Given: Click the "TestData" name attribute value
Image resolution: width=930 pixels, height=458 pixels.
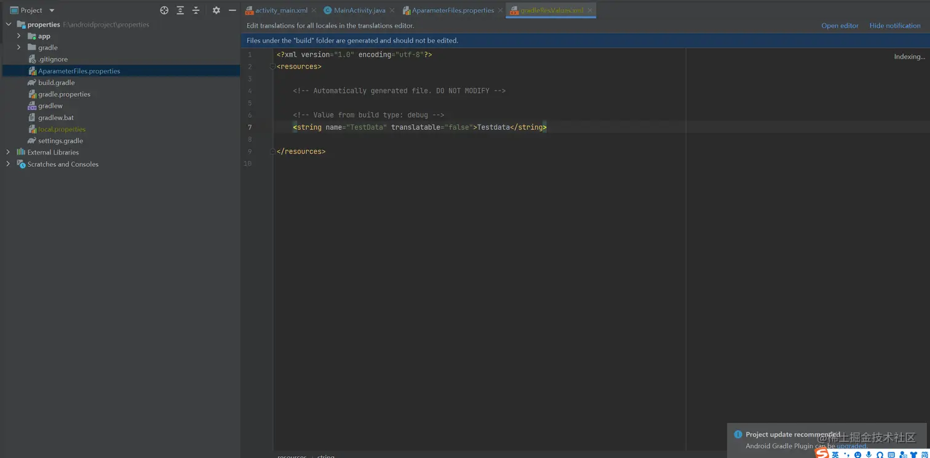Looking at the screenshot, I should pyautogui.click(x=367, y=127).
